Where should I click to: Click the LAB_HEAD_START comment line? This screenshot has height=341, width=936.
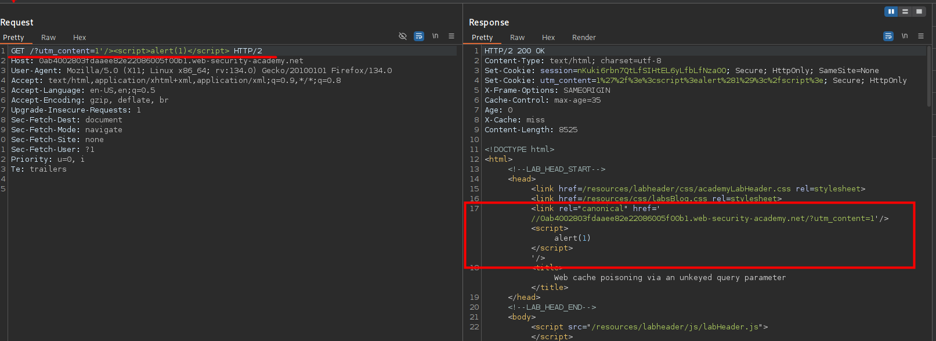tap(556, 169)
